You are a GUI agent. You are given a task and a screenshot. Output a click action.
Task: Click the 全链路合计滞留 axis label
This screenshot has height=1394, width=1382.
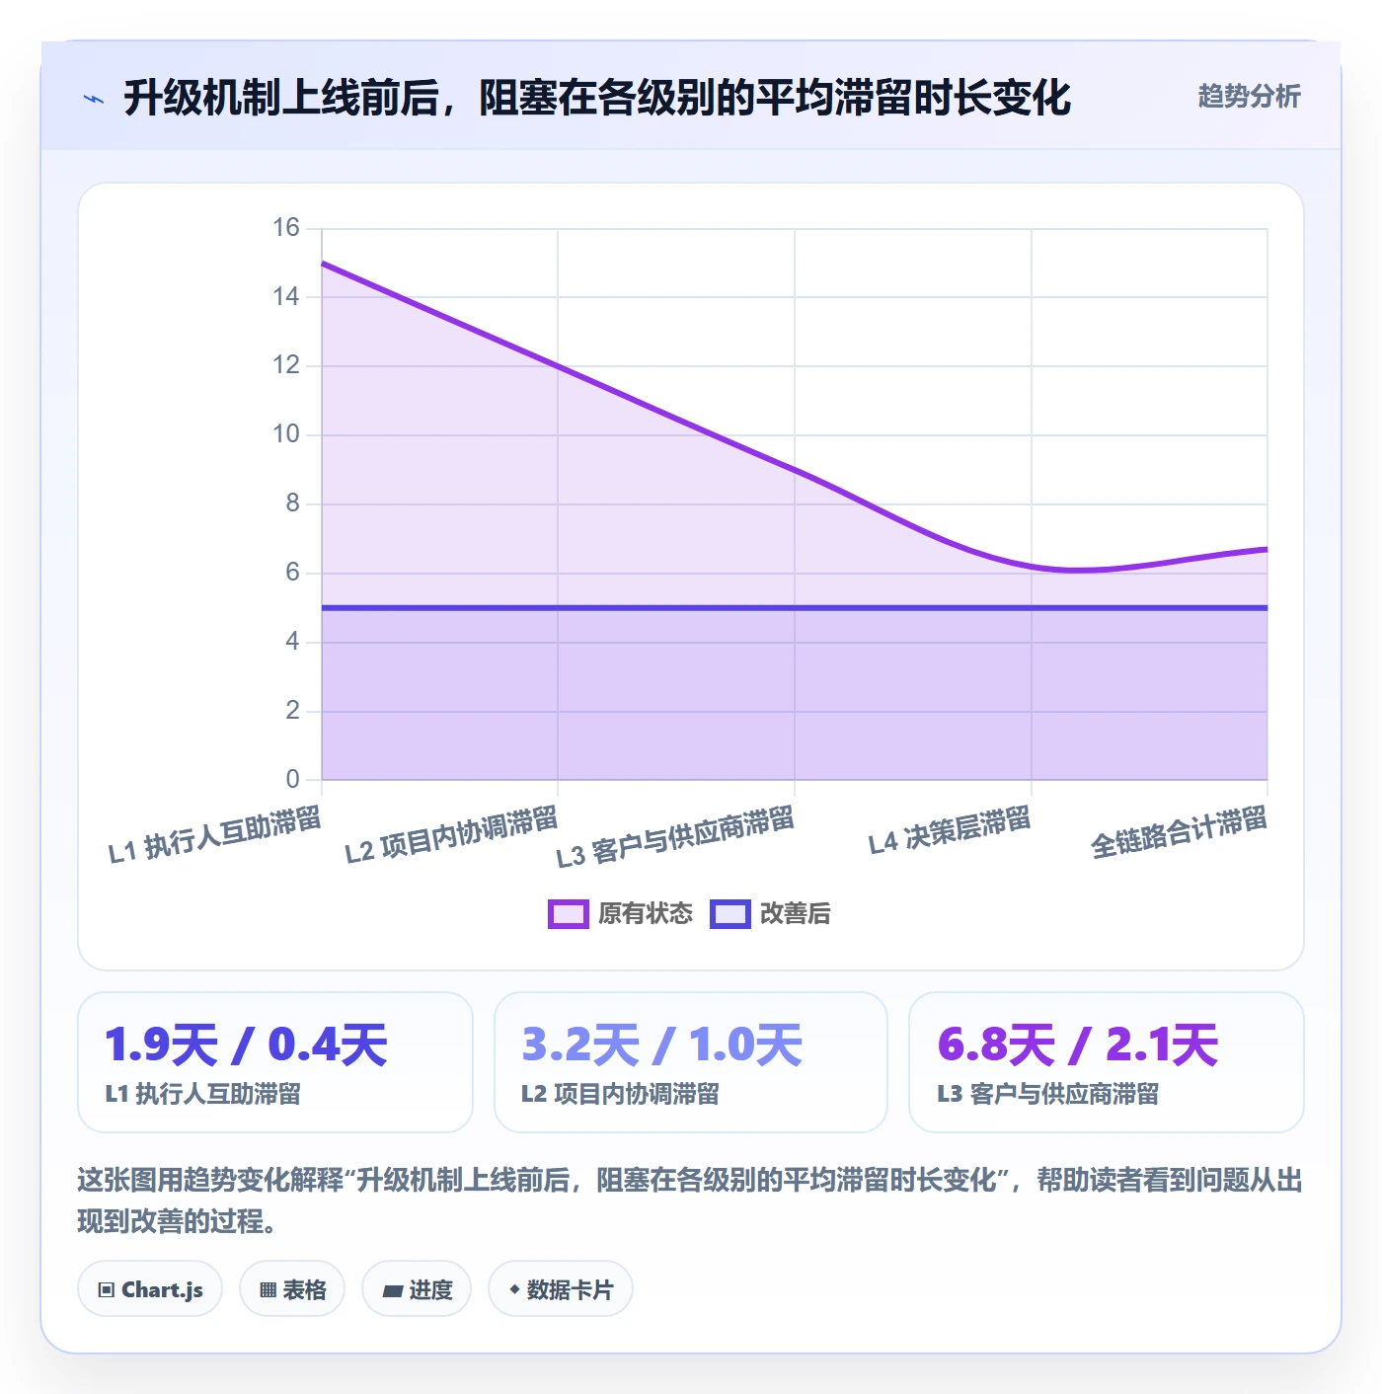pyautogui.click(x=1180, y=832)
